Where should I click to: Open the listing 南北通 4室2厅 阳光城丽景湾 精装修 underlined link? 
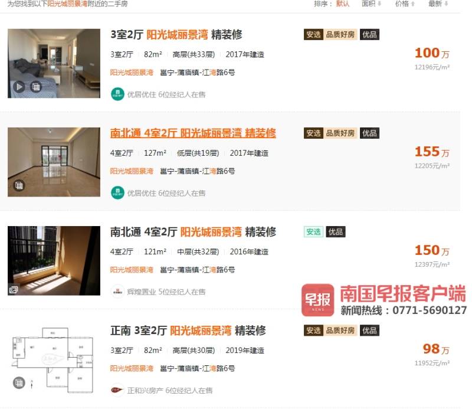click(x=193, y=133)
